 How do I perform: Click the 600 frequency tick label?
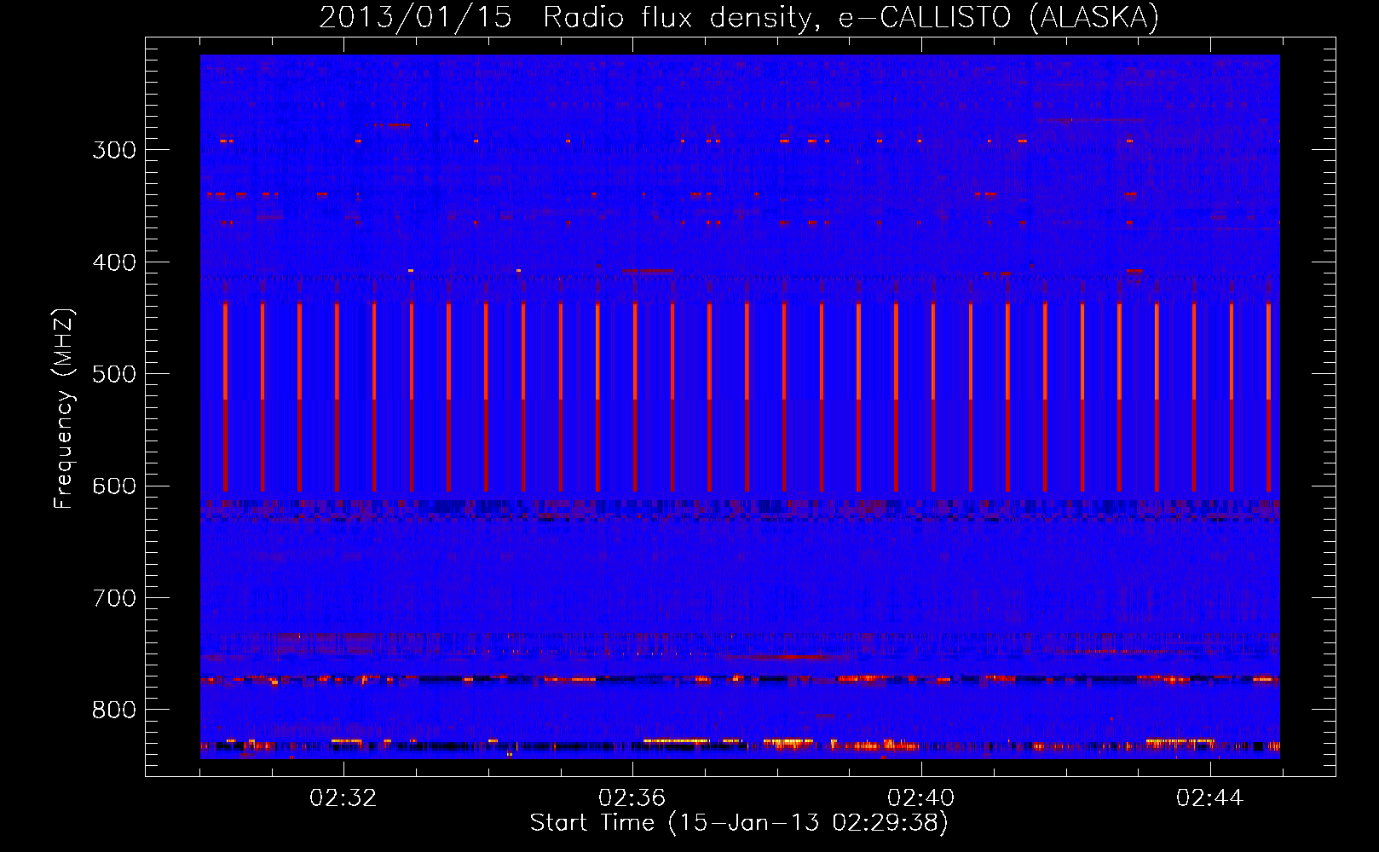pyautogui.click(x=114, y=486)
